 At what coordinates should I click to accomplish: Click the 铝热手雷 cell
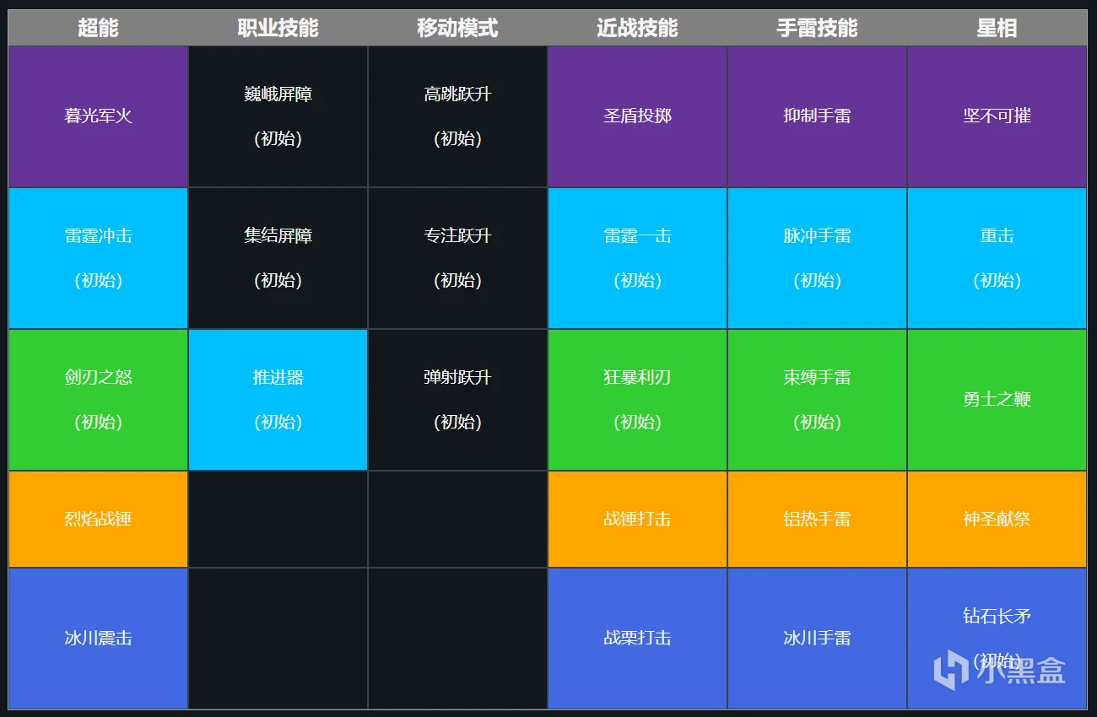tap(817, 520)
